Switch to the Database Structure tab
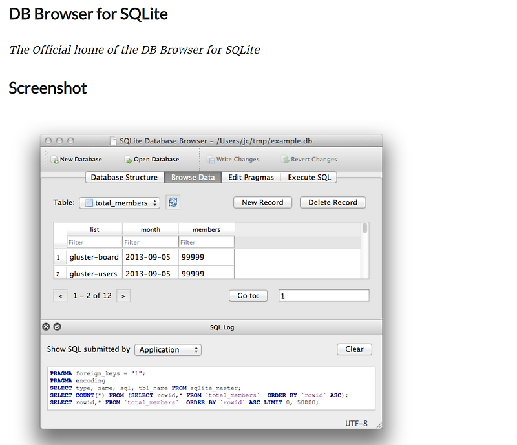The image size is (517, 445). click(x=124, y=177)
